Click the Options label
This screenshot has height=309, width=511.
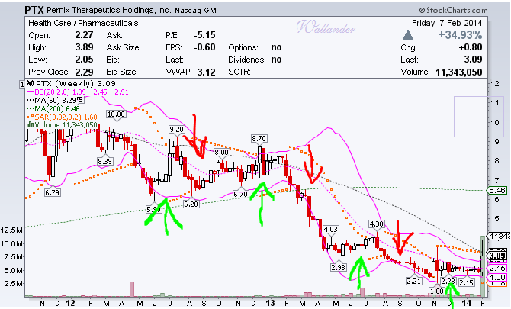tap(243, 47)
